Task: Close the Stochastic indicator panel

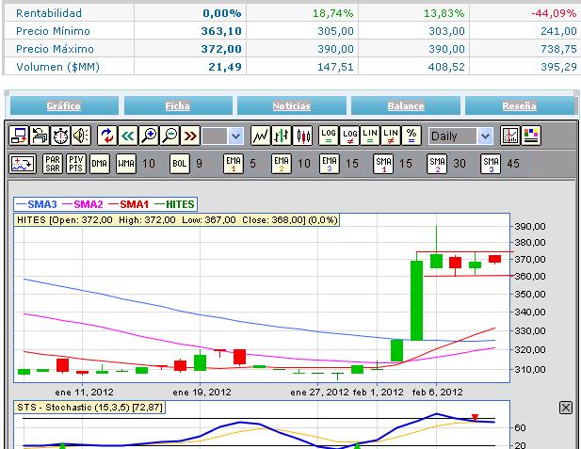Action: (566, 407)
